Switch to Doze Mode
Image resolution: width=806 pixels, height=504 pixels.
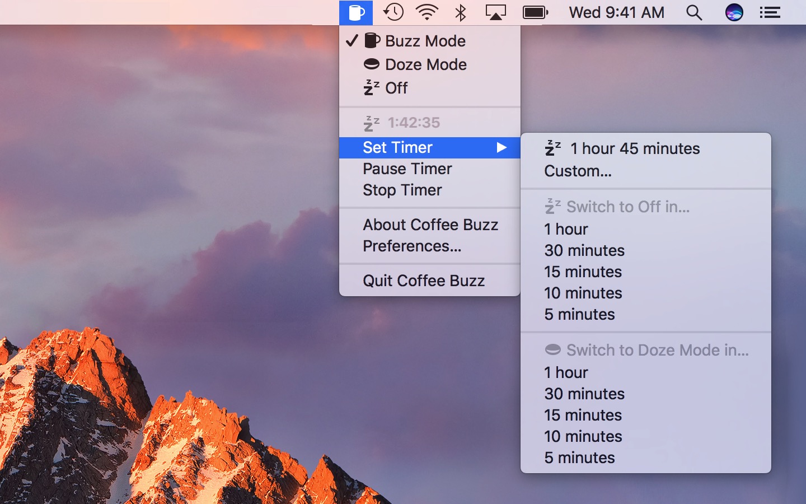point(425,64)
